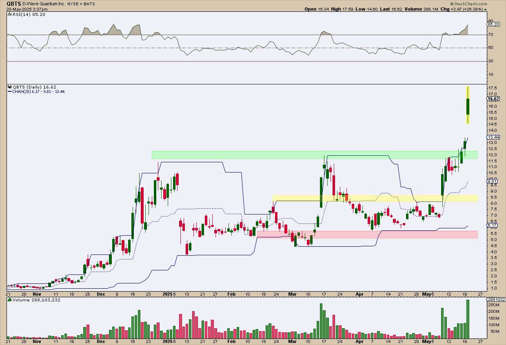The width and height of the screenshot is (506, 345).
Task: Click the Feb label under the price chart
Action: (x=231, y=294)
